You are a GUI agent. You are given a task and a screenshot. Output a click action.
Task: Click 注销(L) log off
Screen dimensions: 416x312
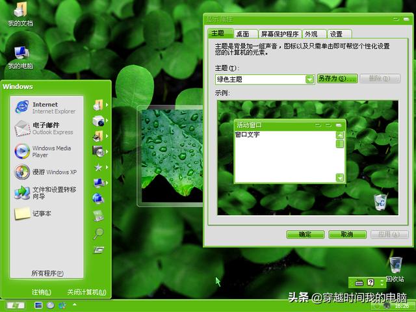coord(42,292)
